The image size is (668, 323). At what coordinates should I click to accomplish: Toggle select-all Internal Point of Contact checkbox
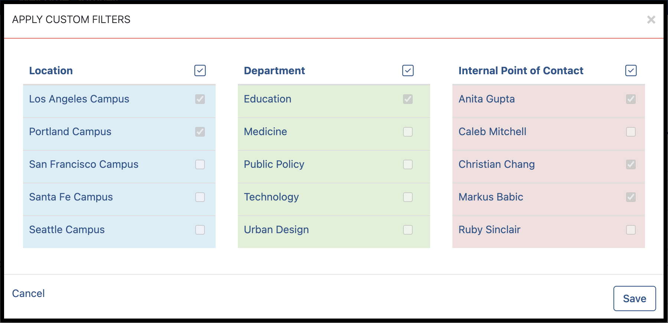coord(631,71)
